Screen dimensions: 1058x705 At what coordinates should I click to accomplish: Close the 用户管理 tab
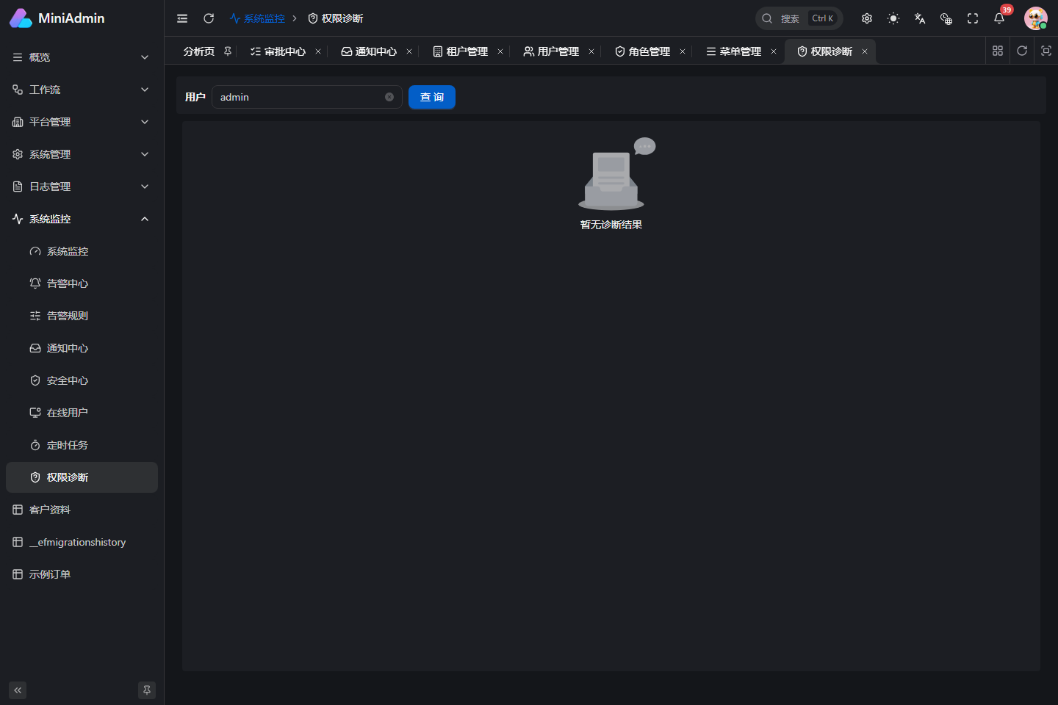click(x=591, y=51)
